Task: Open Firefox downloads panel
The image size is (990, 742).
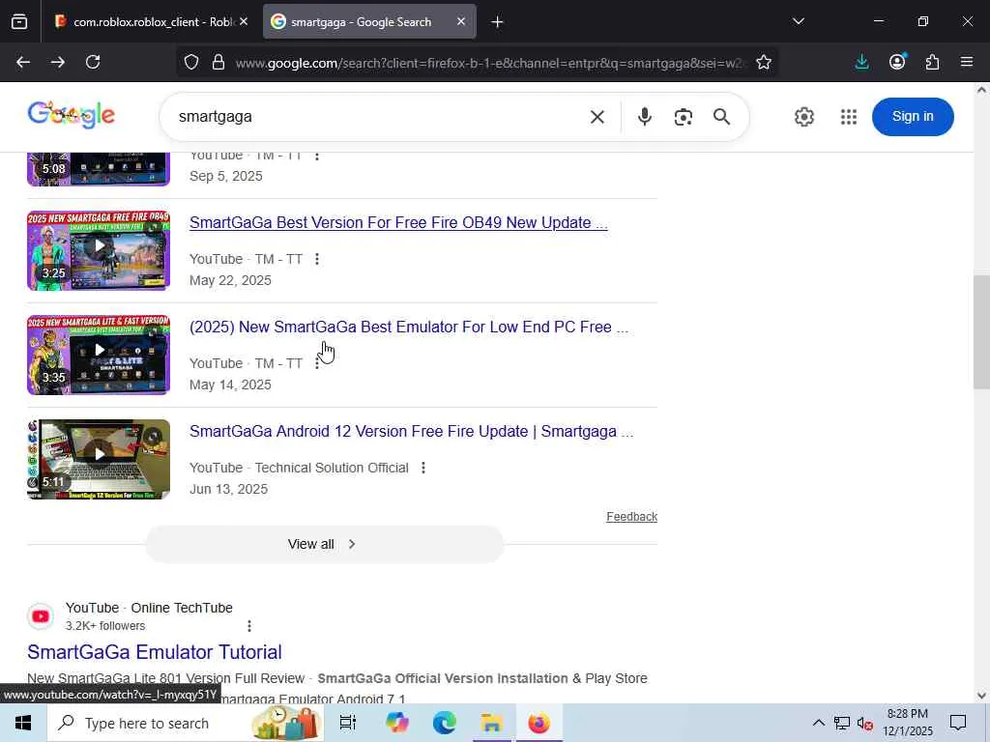Action: click(861, 62)
